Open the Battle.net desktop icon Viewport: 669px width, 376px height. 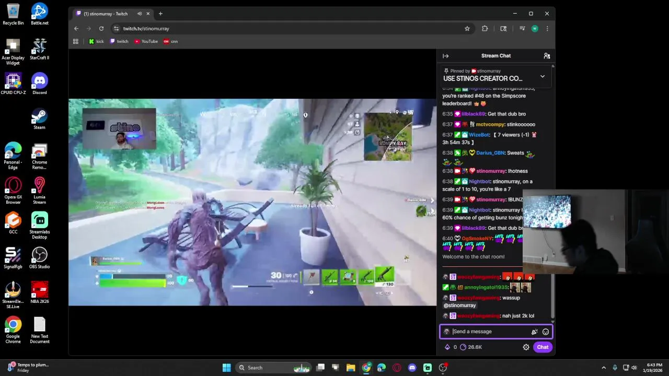[39, 14]
